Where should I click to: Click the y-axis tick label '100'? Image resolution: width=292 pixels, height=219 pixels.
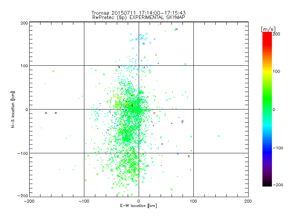pyautogui.click(x=24, y=66)
